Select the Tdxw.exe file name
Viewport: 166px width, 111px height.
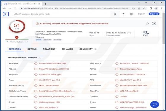tap(39, 37)
